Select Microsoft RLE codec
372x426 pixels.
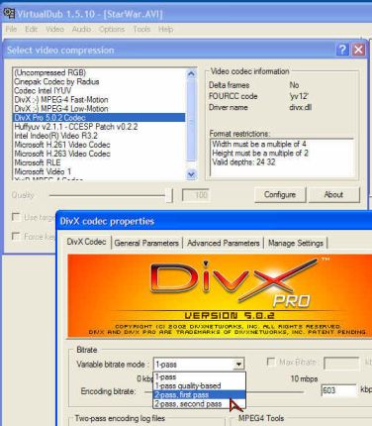(x=99, y=162)
